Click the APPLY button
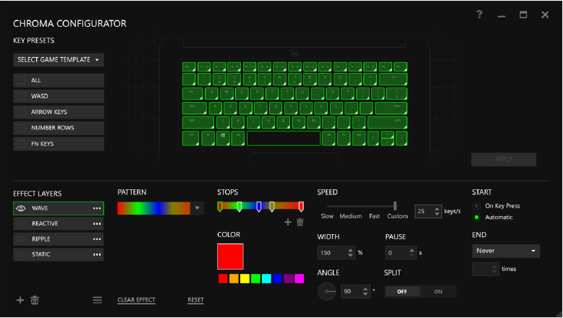This screenshot has width=563, height=318. (x=504, y=160)
